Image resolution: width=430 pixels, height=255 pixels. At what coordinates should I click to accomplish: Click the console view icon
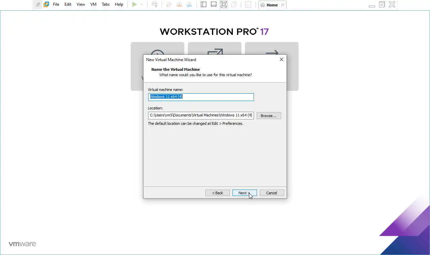click(x=248, y=5)
